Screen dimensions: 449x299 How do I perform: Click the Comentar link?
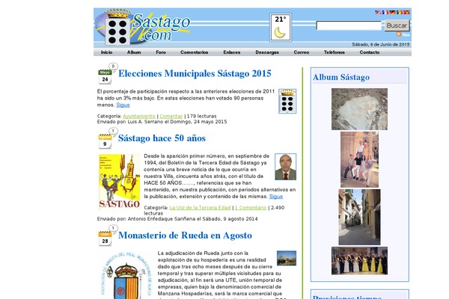click(x=171, y=116)
